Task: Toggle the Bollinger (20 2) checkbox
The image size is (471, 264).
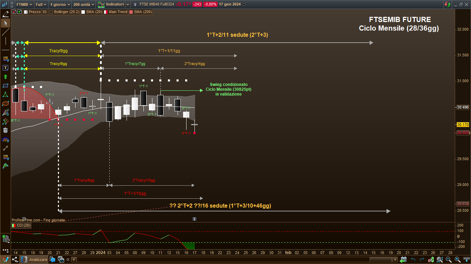Action: pyautogui.click(x=51, y=12)
